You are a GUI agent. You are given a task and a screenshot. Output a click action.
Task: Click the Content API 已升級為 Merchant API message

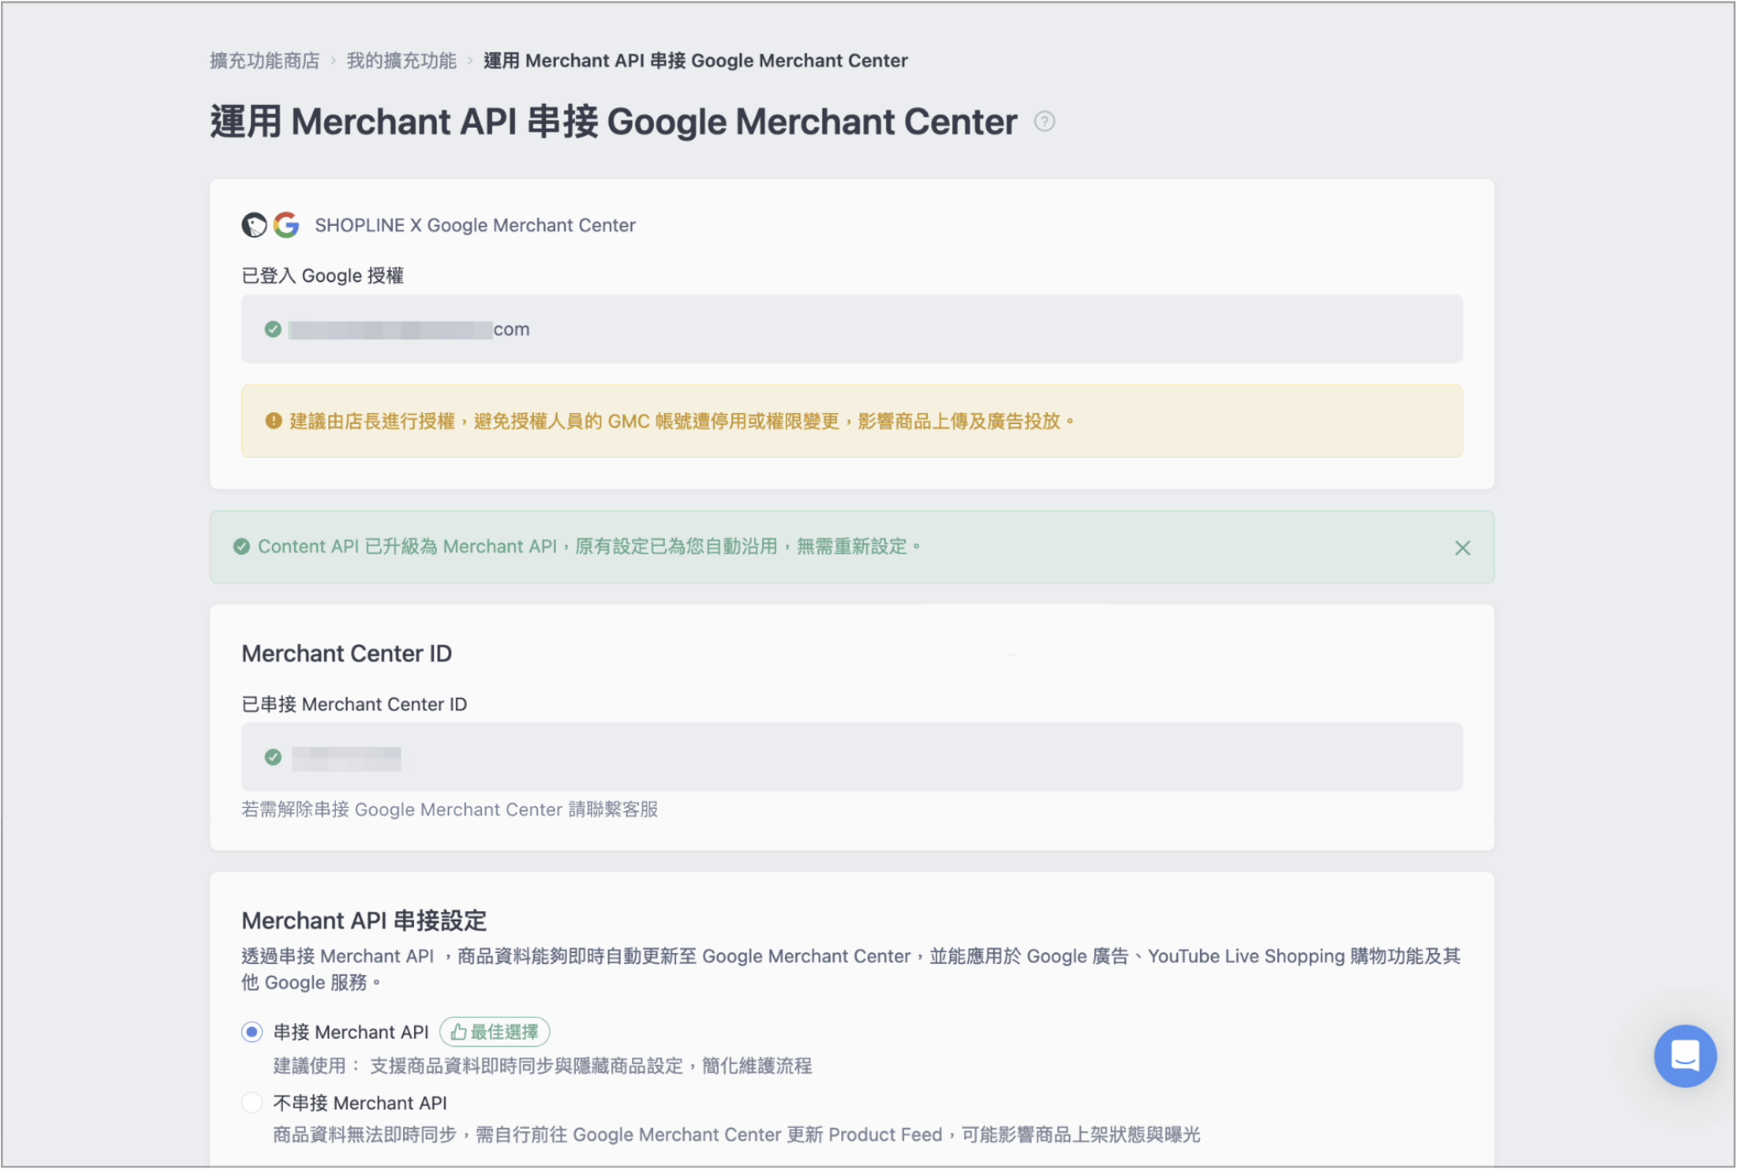(589, 547)
